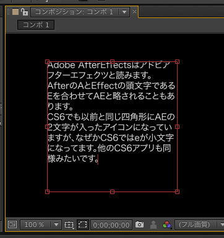
Task: Take a snapshot with the camera icon
Action: (x=139, y=224)
